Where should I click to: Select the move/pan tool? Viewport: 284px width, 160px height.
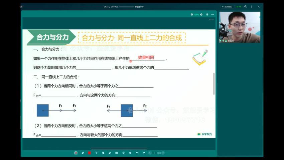[x=123, y=153]
